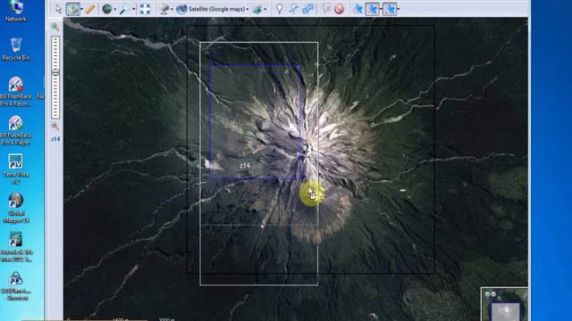The width and height of the screenshot is (572, 321).
Task: Toggle full screen map view
Action: (x=145, y=9)
